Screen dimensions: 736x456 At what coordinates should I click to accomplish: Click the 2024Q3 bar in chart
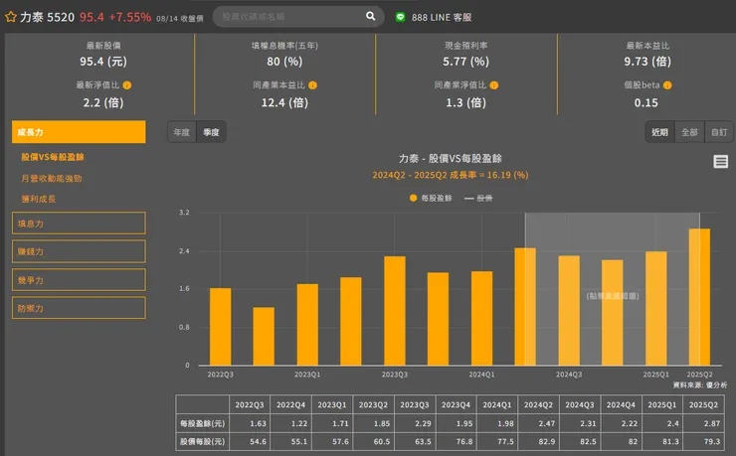(569, 310)
